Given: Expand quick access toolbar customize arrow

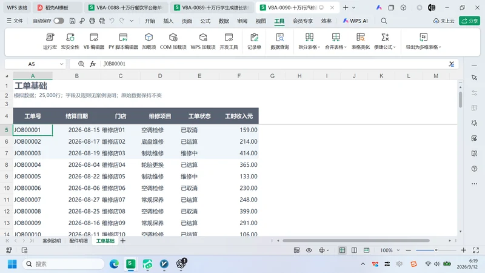Looking at the screenshot, I should (x=132, y=21).
